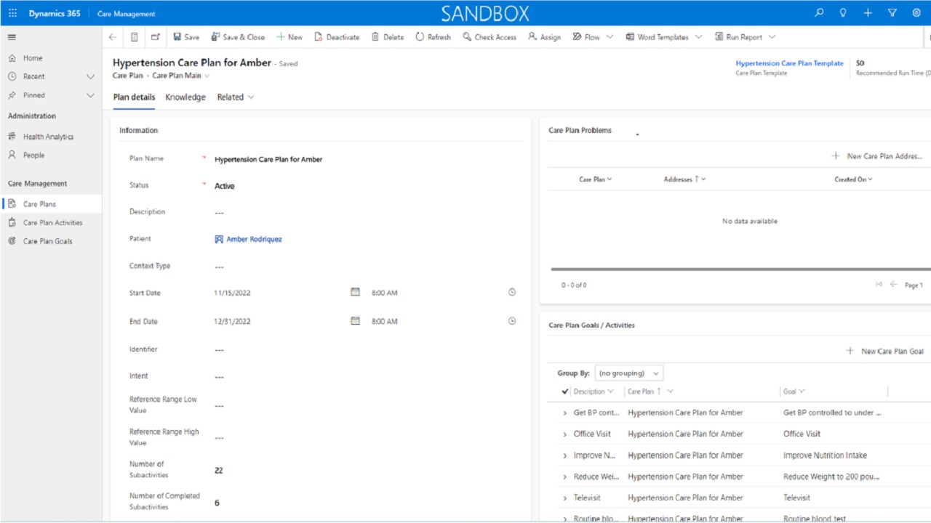Go to first page in Problems grid

(x=879, y=285)
